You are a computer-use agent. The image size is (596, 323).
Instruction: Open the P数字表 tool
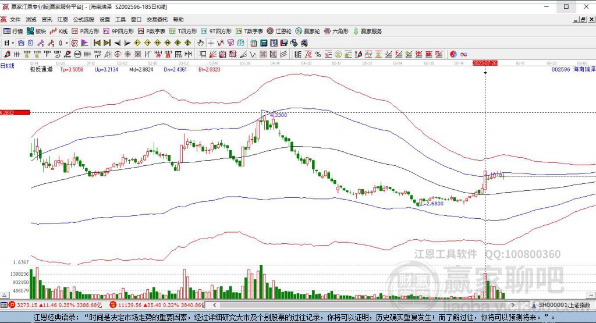[x=151, y=31]
